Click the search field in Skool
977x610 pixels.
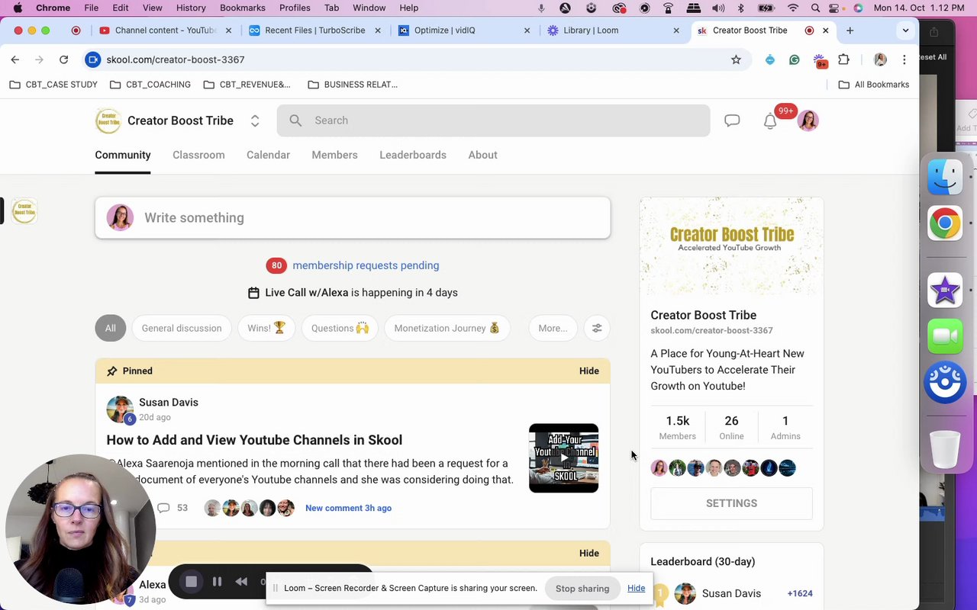493,120
